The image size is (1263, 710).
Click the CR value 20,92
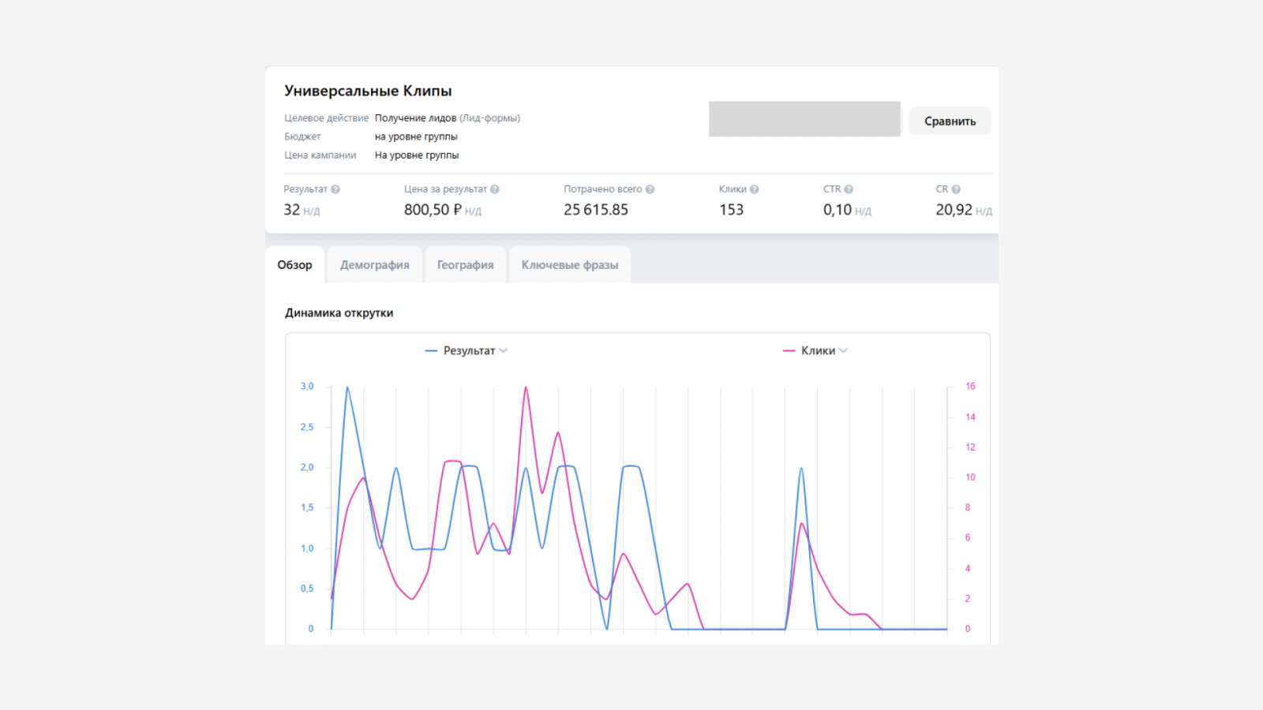tap(954, 210)
